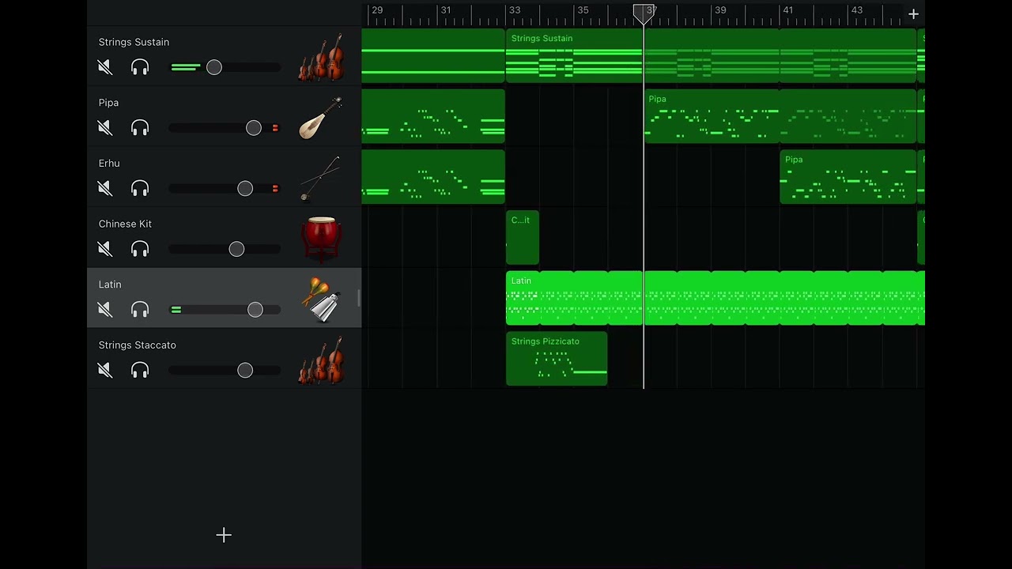
Task: Set Erhu track volume slider knob
Action: coord(245,188)
